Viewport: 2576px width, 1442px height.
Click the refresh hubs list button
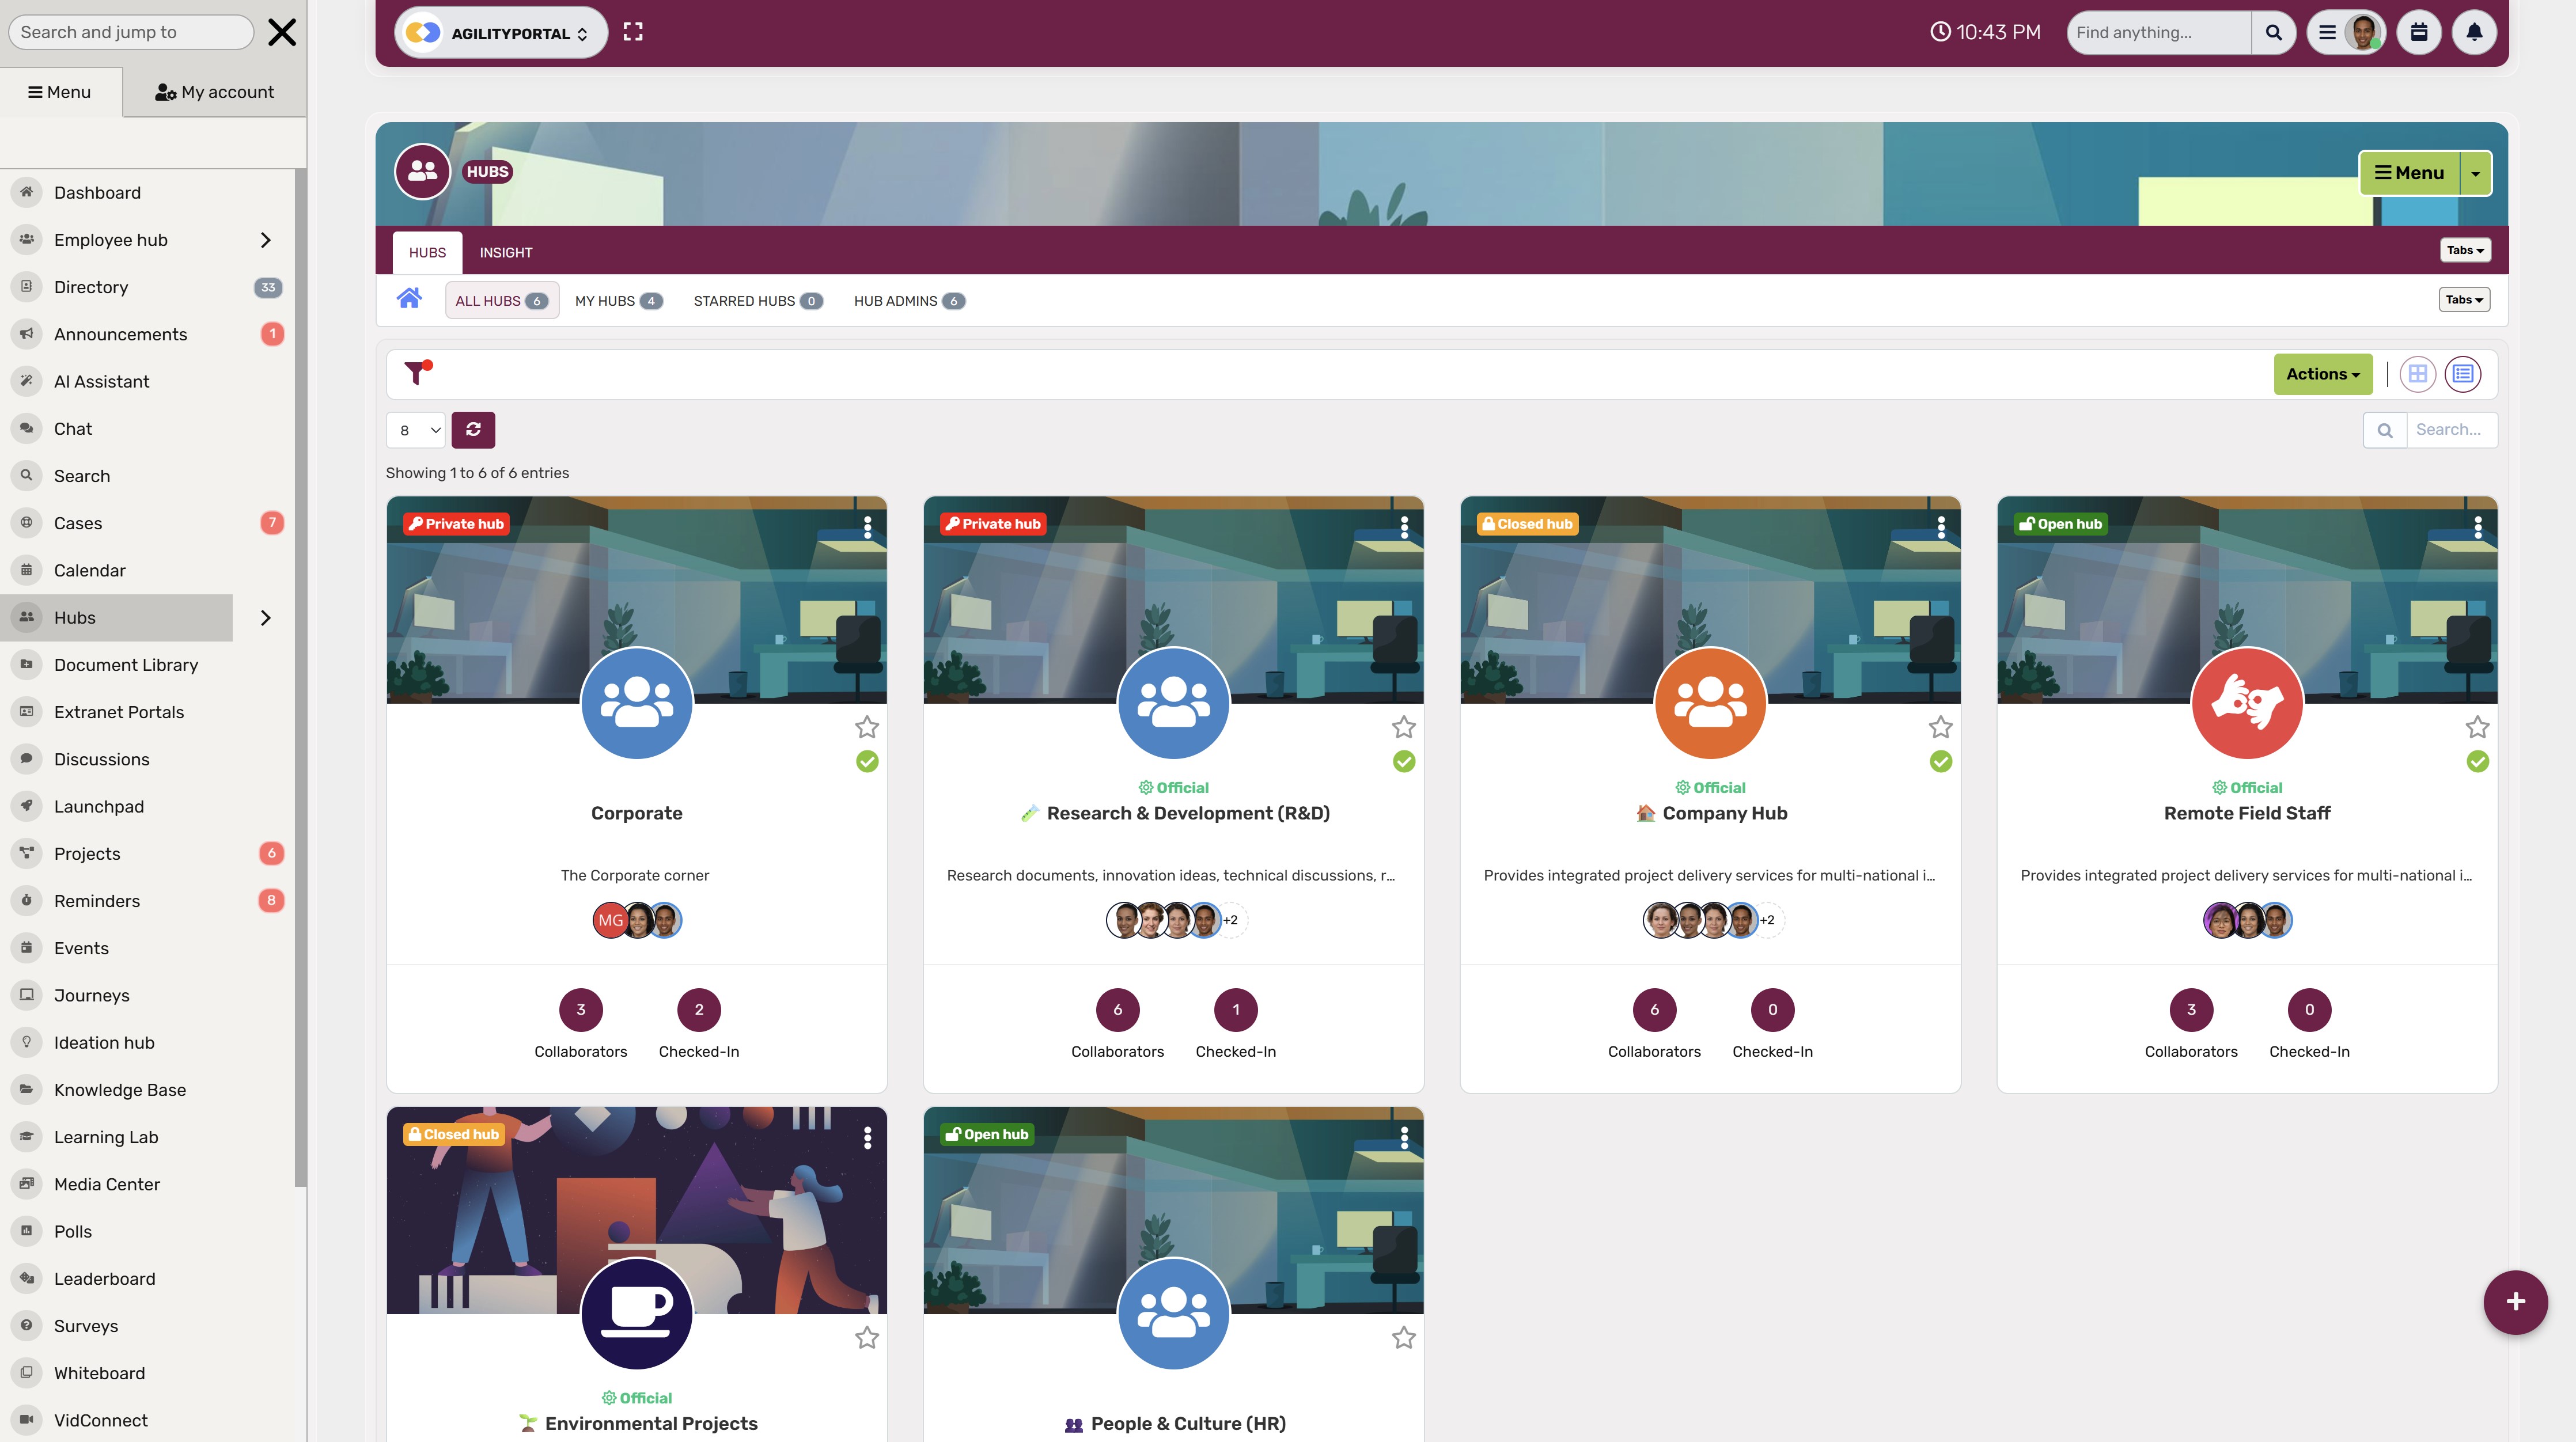[473, 430]
